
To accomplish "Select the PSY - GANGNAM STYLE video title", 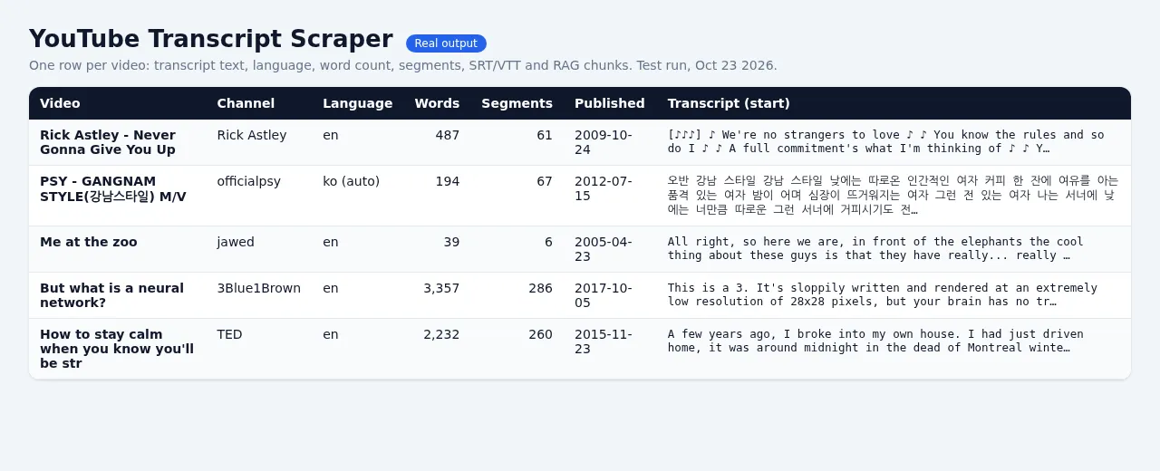I will point(113,188).
